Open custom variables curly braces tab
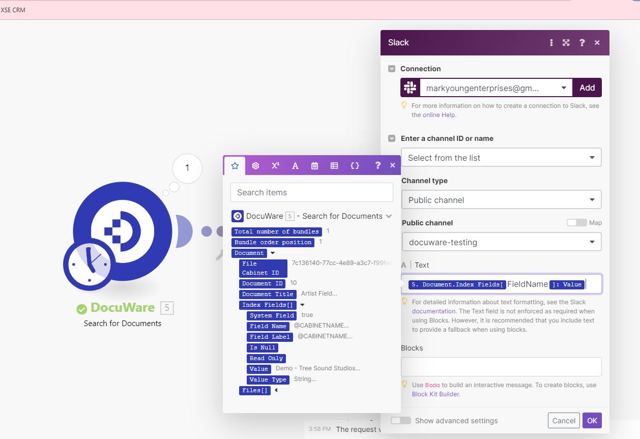The height and width of the screenshot is (439, 640). [355, 165]
